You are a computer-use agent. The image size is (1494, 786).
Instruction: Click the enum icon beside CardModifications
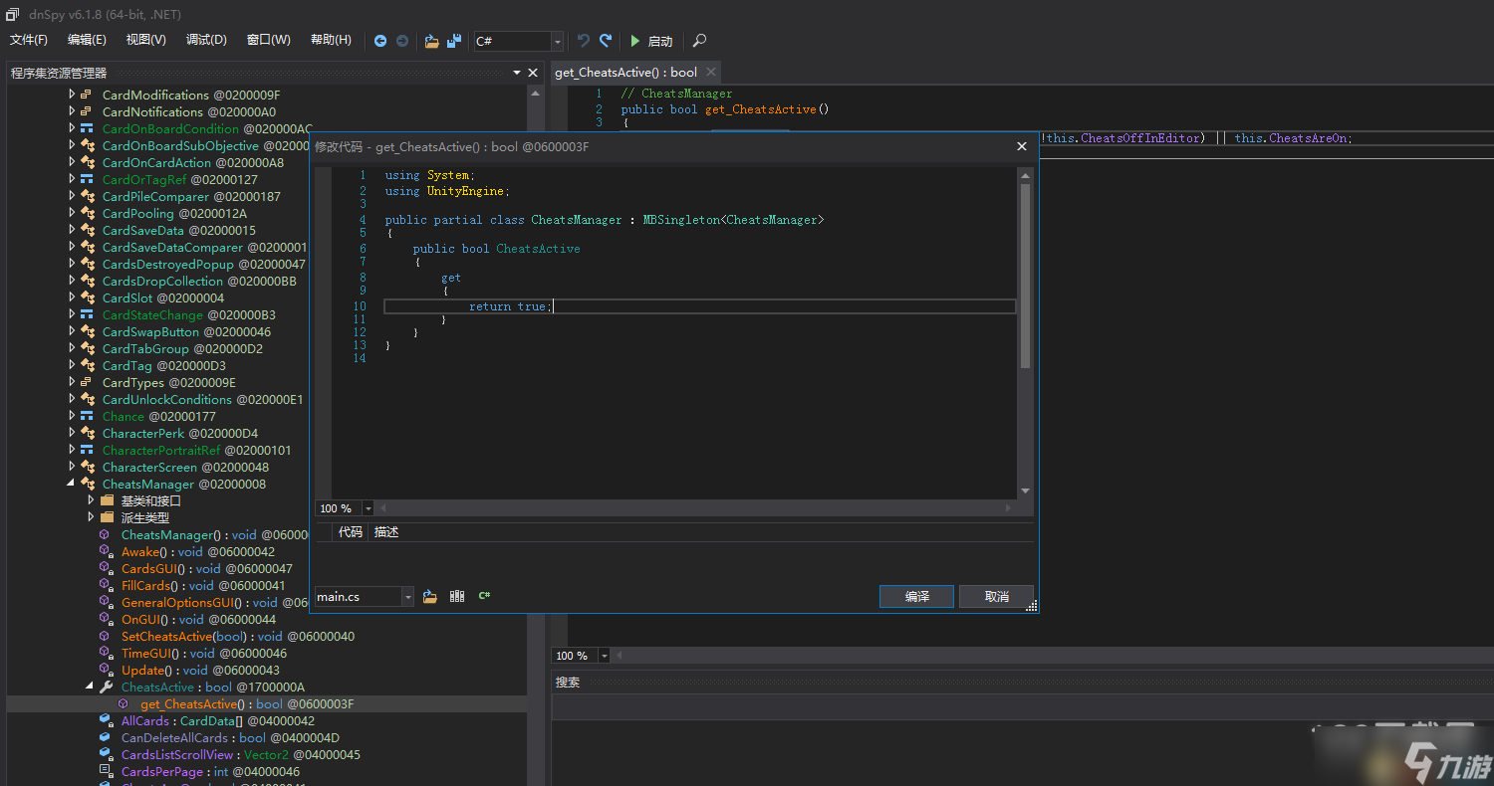87,95
